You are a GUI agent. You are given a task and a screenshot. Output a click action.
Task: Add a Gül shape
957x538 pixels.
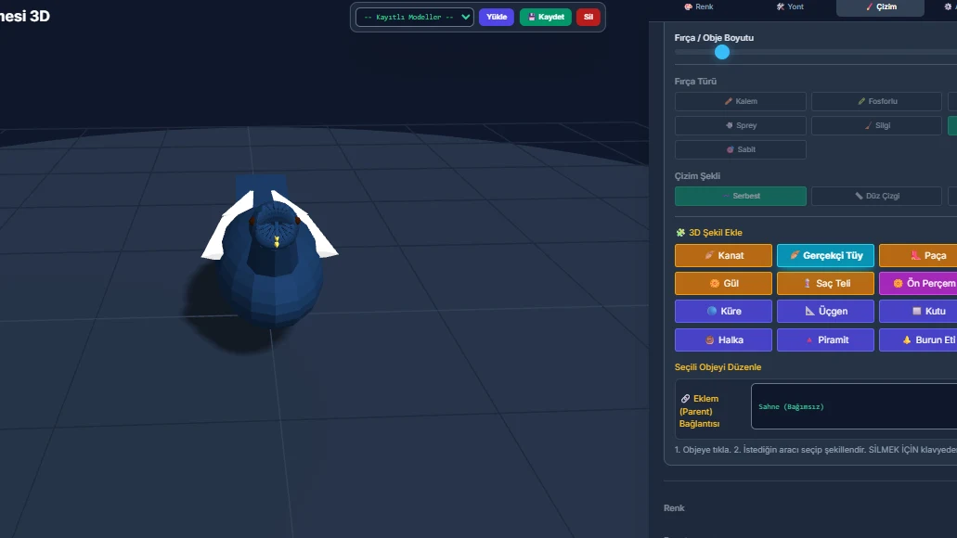723,283
